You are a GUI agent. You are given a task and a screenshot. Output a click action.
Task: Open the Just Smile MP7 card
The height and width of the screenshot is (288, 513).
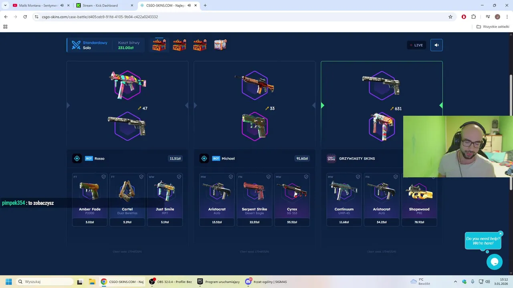pos(165,200)
